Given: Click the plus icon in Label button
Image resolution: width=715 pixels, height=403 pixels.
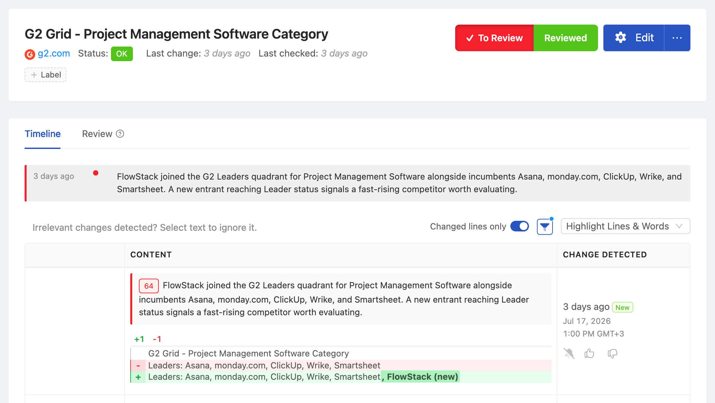Looking at the screenshot, I should [x=34, y=75].
